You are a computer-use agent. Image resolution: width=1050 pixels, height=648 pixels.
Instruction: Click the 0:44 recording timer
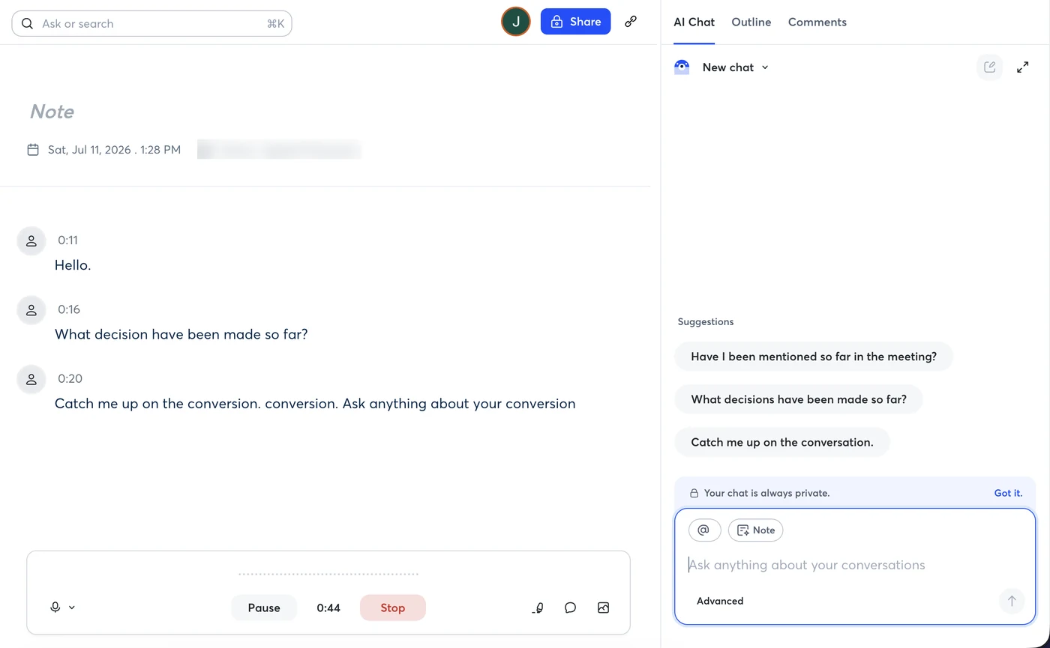(328, 608)
